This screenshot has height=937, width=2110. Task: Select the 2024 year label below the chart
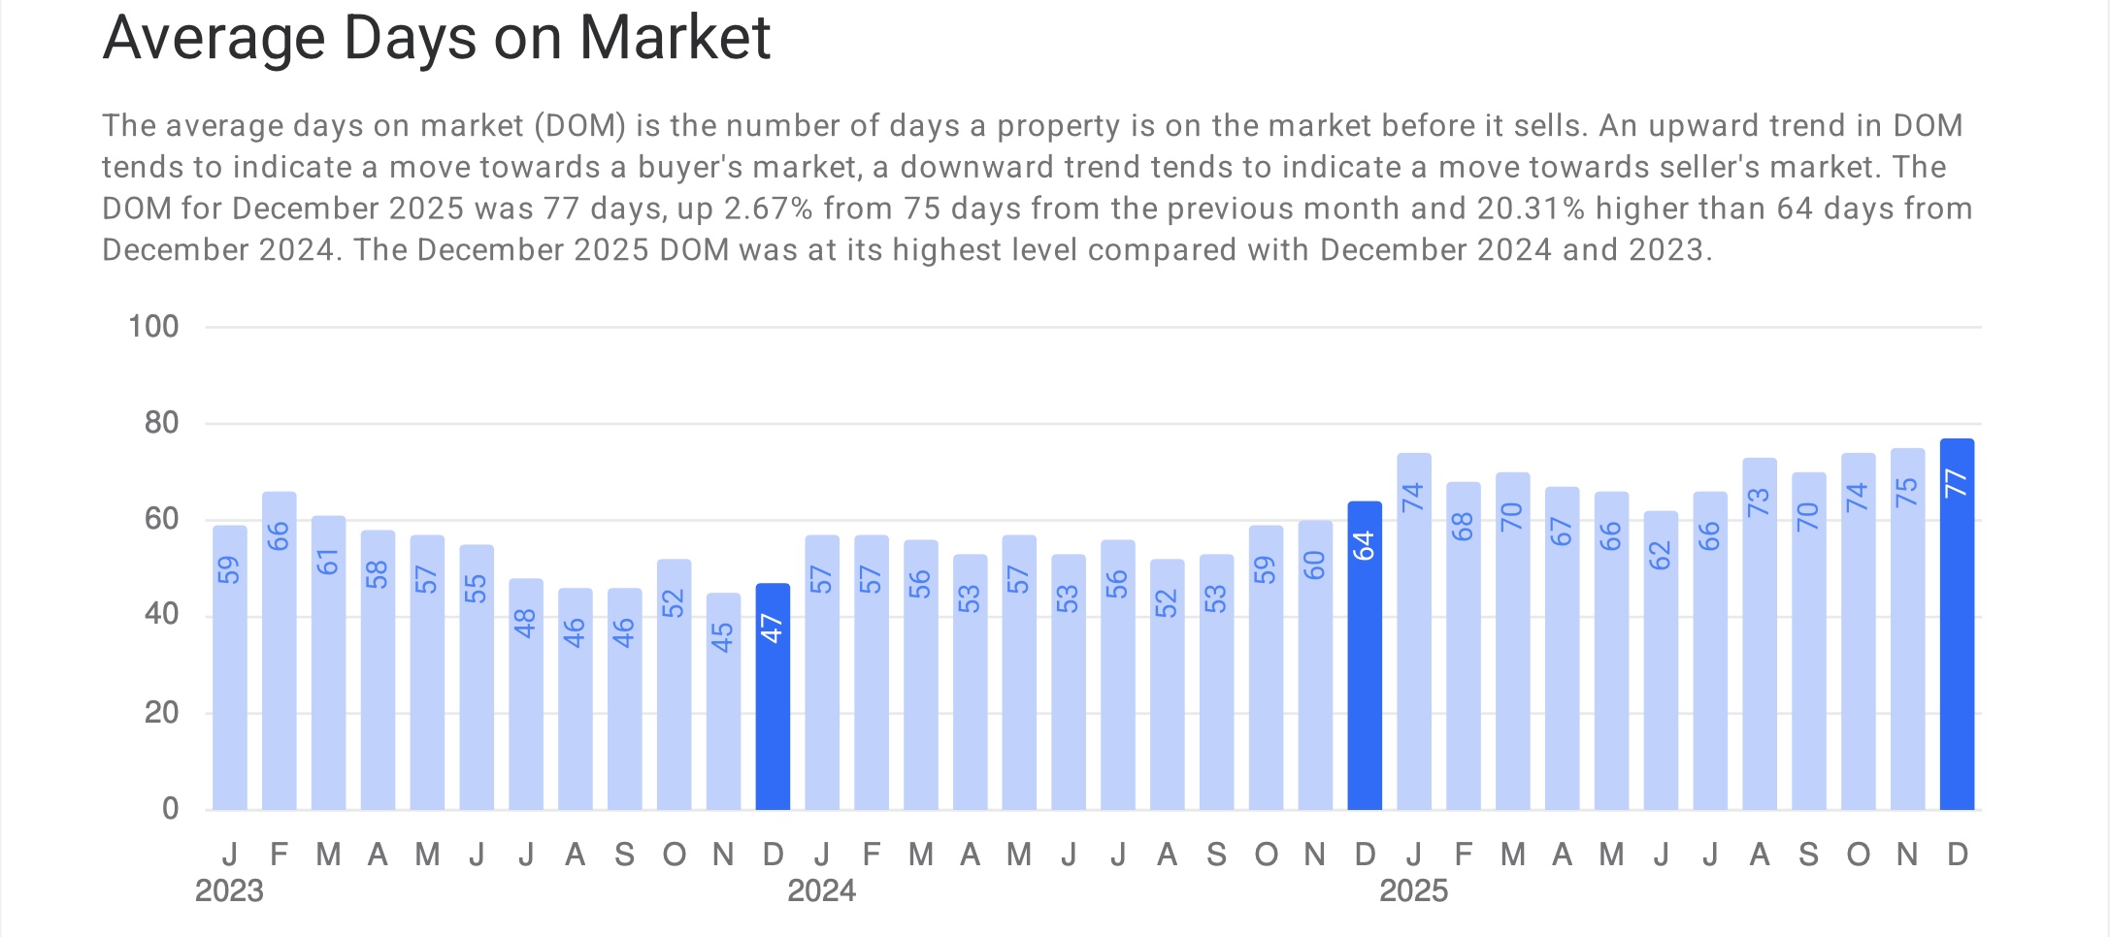coord(821,890)
